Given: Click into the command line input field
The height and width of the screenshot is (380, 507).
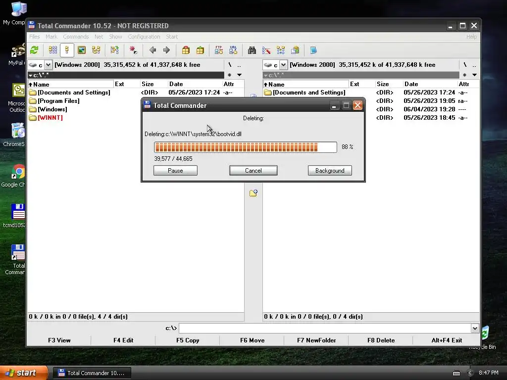Looking at the screenshot, I should [325, 329].
